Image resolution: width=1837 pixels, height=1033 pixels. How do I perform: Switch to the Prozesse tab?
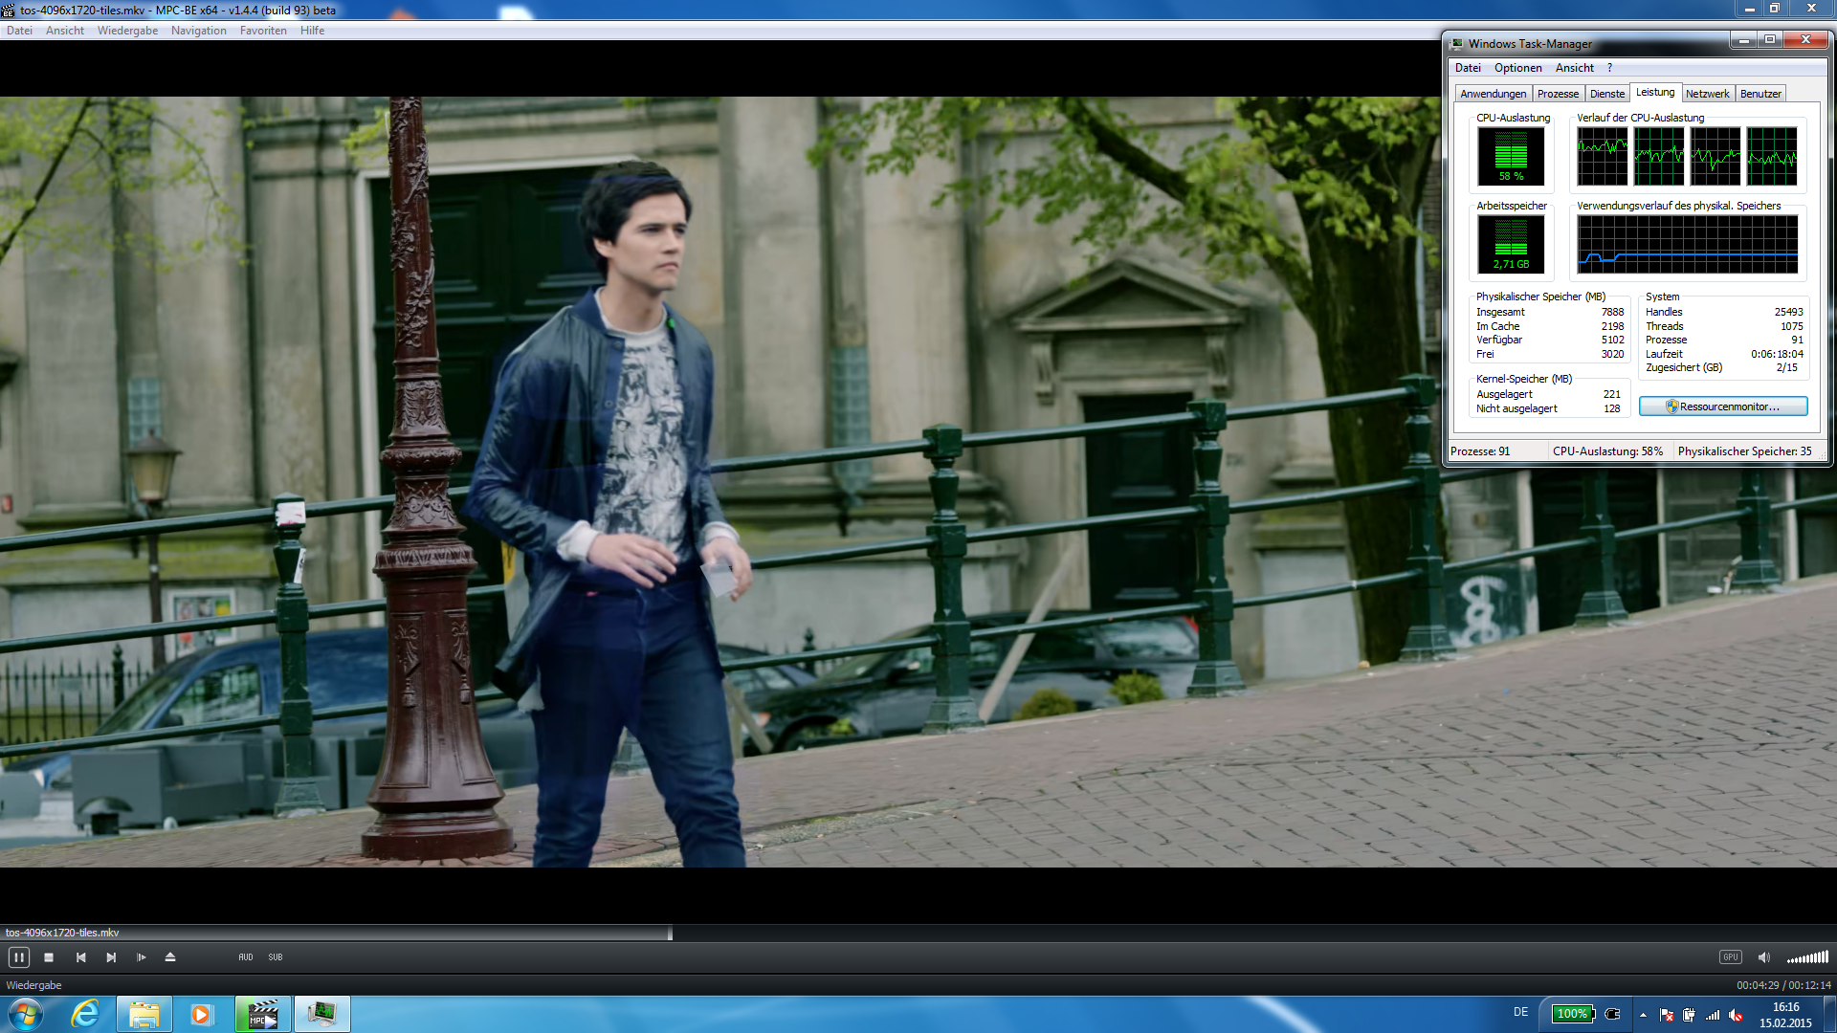point(1558,94)
